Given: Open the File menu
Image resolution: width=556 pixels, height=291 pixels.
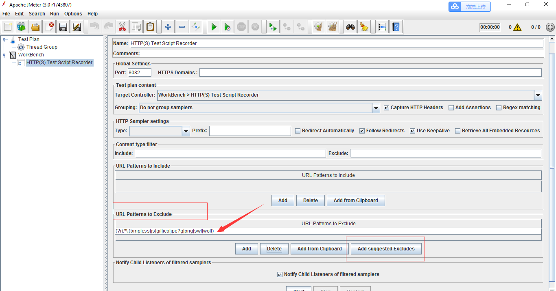Looking at the screenshot, I should [6, 14].
